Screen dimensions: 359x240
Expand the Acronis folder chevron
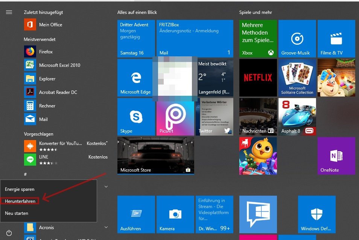106,227
